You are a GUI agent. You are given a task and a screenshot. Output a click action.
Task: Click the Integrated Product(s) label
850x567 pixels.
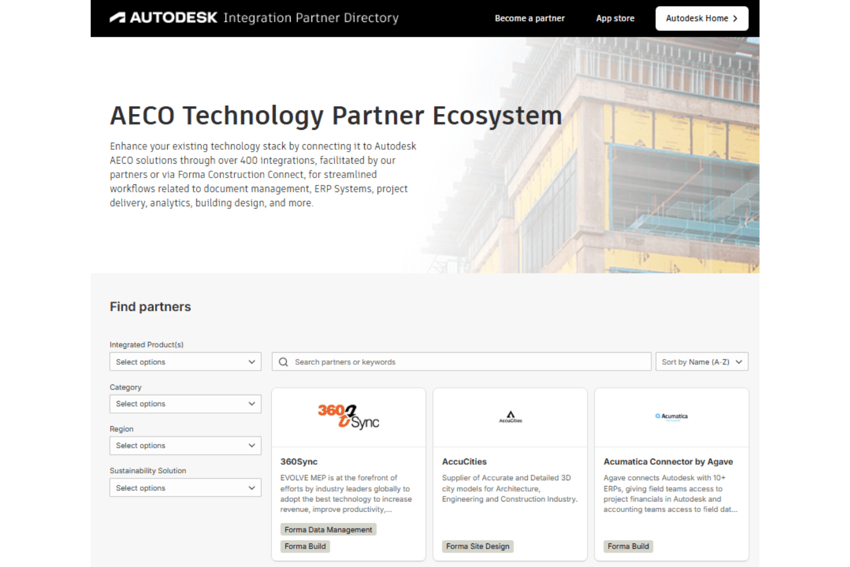(146, 345)
